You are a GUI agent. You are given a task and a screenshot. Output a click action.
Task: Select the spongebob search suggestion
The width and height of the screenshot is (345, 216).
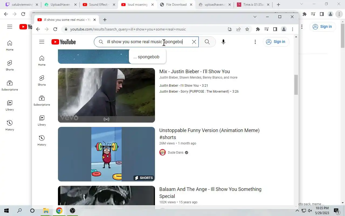[147, 57]
